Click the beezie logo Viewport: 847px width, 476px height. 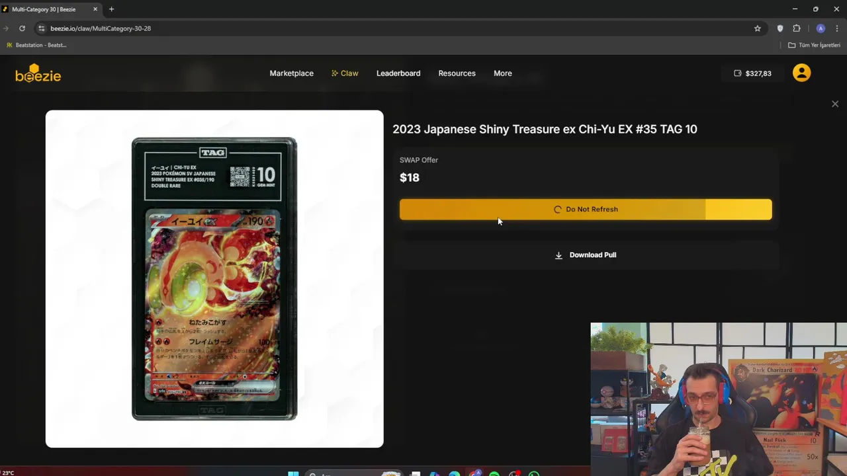point(38,73)
